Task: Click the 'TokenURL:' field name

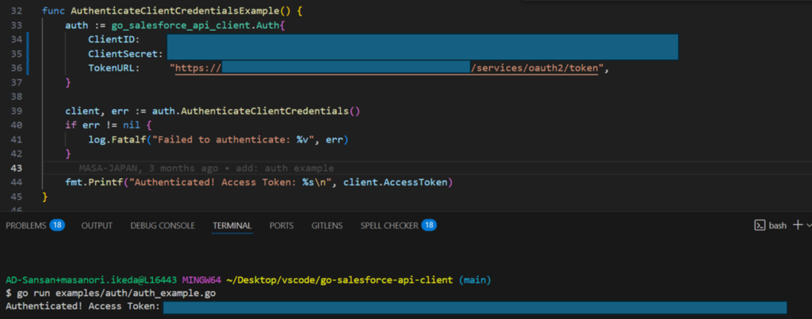Action: coord(114,68)
